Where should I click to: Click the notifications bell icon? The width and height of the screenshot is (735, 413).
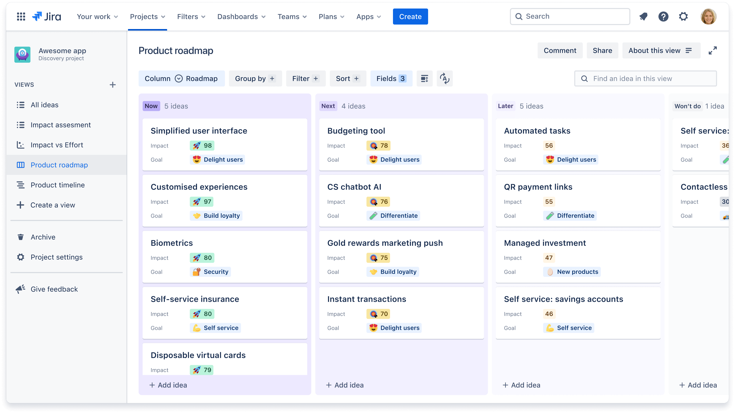pos(644,17)
